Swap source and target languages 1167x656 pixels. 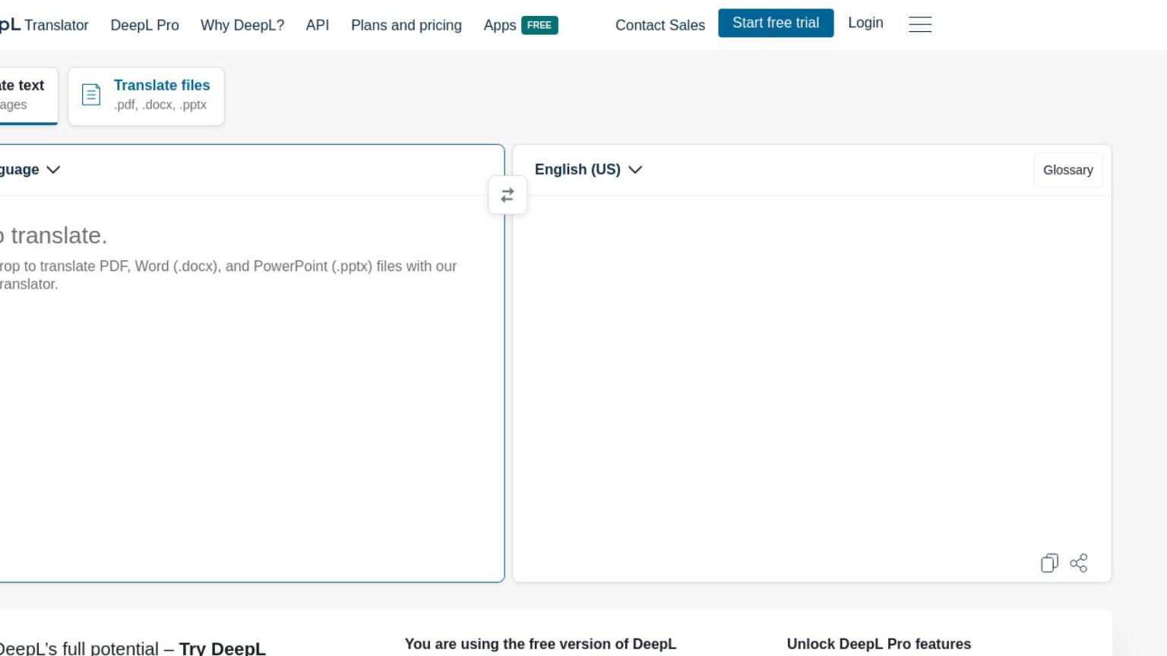508,195
